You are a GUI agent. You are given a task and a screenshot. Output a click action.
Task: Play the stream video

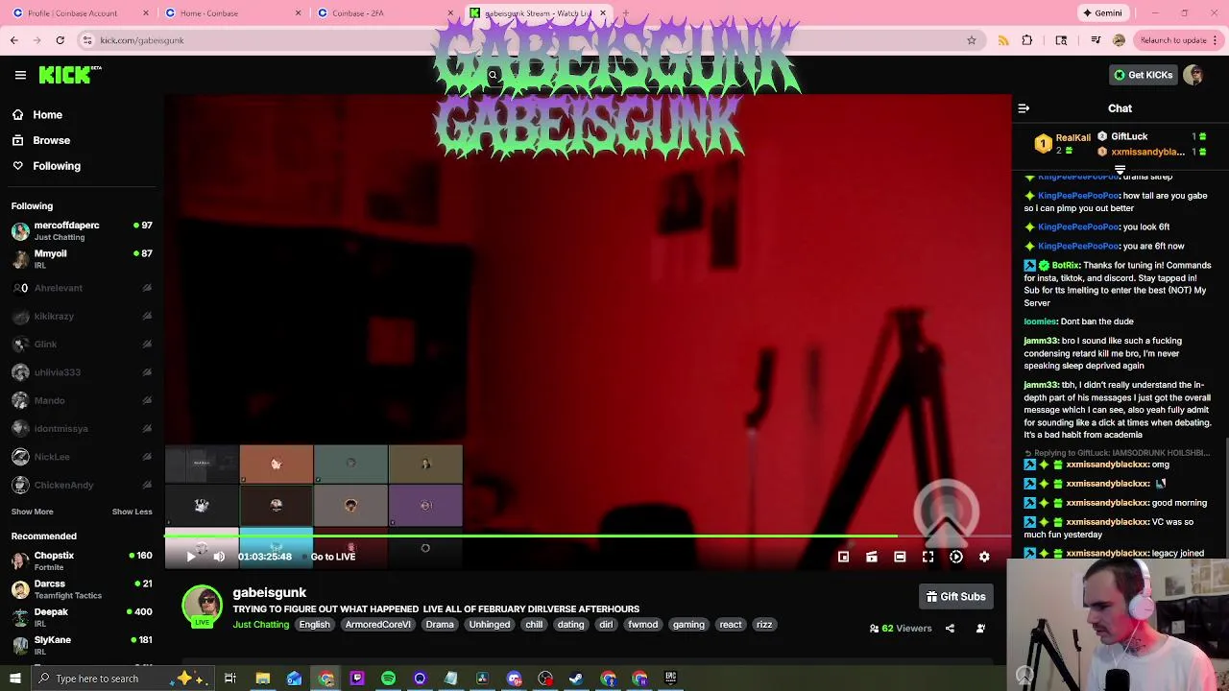pyautogui.click(x=191, y=557)
